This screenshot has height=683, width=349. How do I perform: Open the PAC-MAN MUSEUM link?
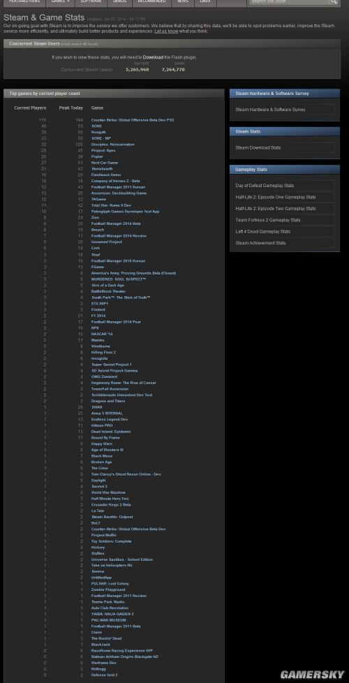tap(108, 620)
